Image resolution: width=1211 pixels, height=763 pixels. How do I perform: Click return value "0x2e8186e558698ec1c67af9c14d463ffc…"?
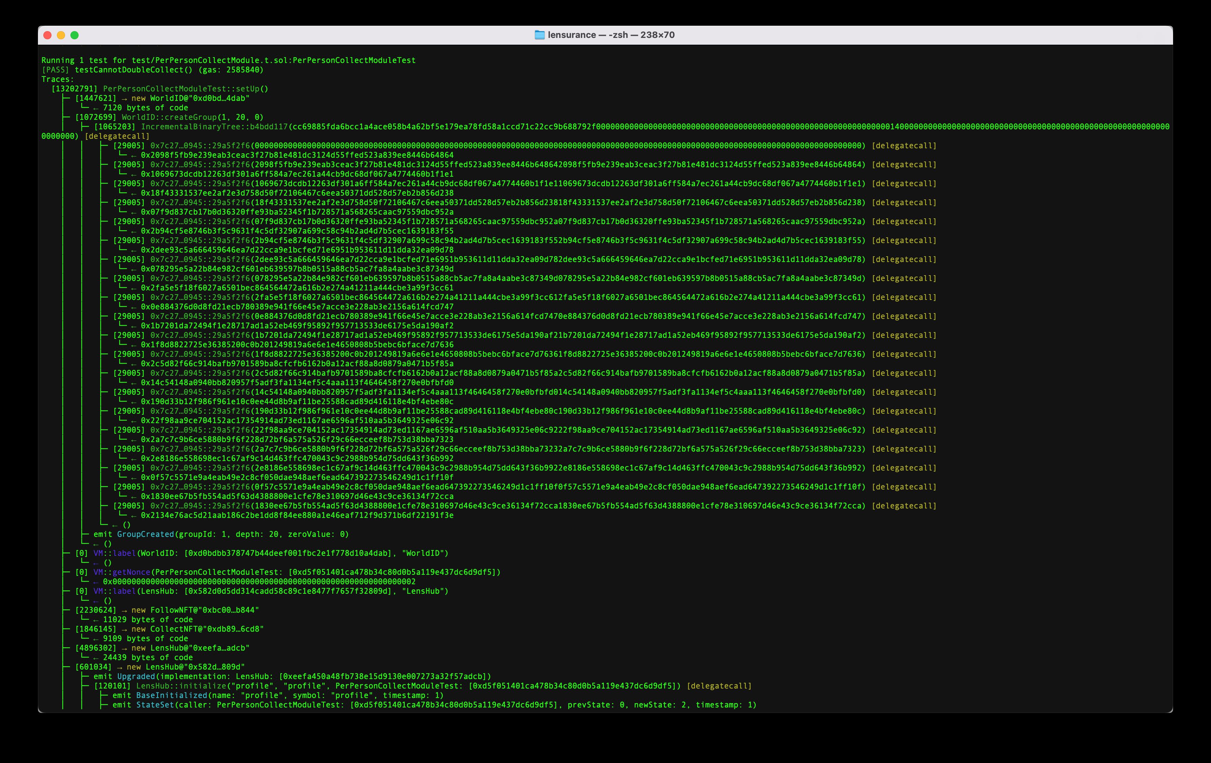point(297,458)
